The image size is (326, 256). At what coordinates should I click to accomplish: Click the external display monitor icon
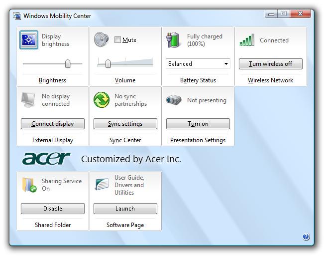click(28, 100)
